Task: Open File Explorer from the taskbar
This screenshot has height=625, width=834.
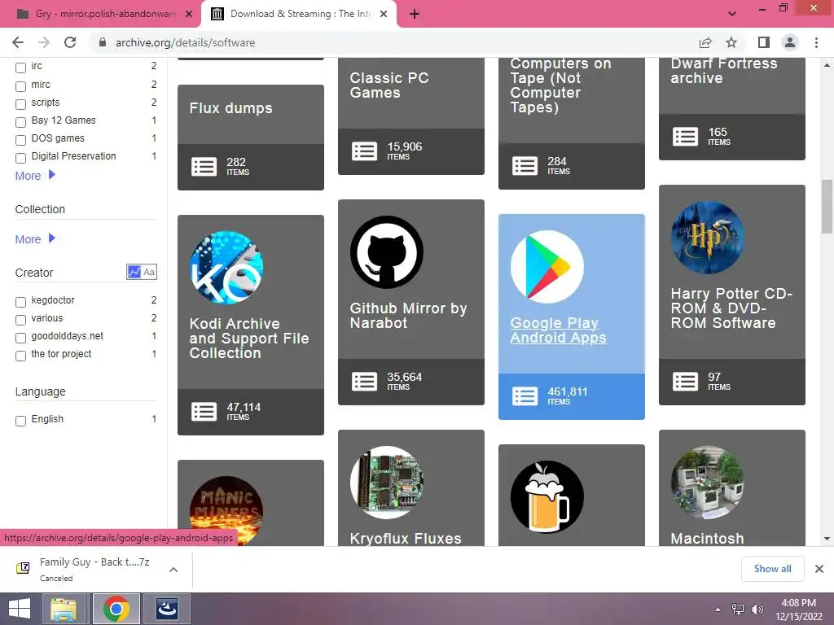Action: tap(64, 609)
